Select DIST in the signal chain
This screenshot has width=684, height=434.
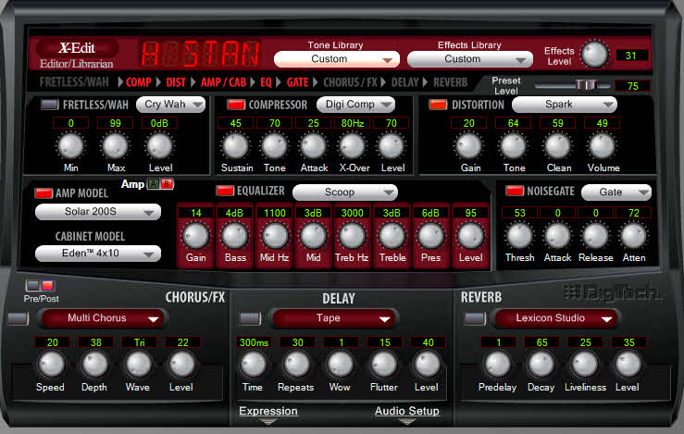pos(176,82)
